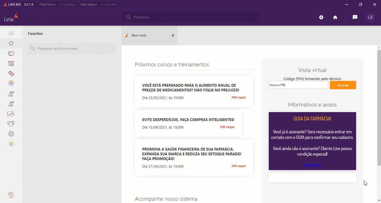Click 'Filial lógica: 2 - Linx Big' label
Viewport: 381px width, 203px height.
(x=98, y=4)
